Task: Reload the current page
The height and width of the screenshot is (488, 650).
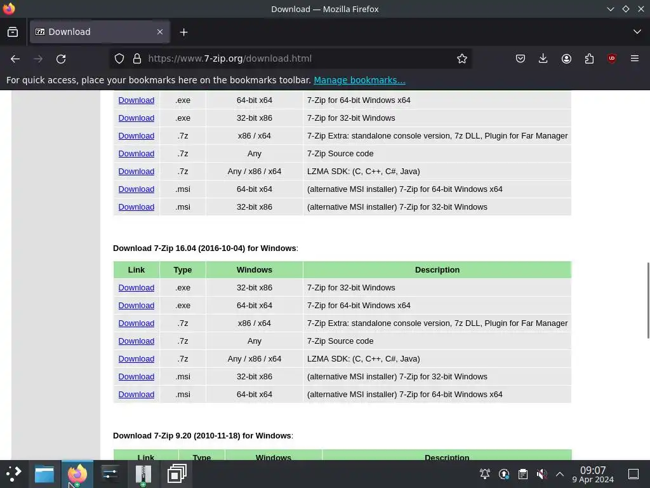Action: [61, 59]
